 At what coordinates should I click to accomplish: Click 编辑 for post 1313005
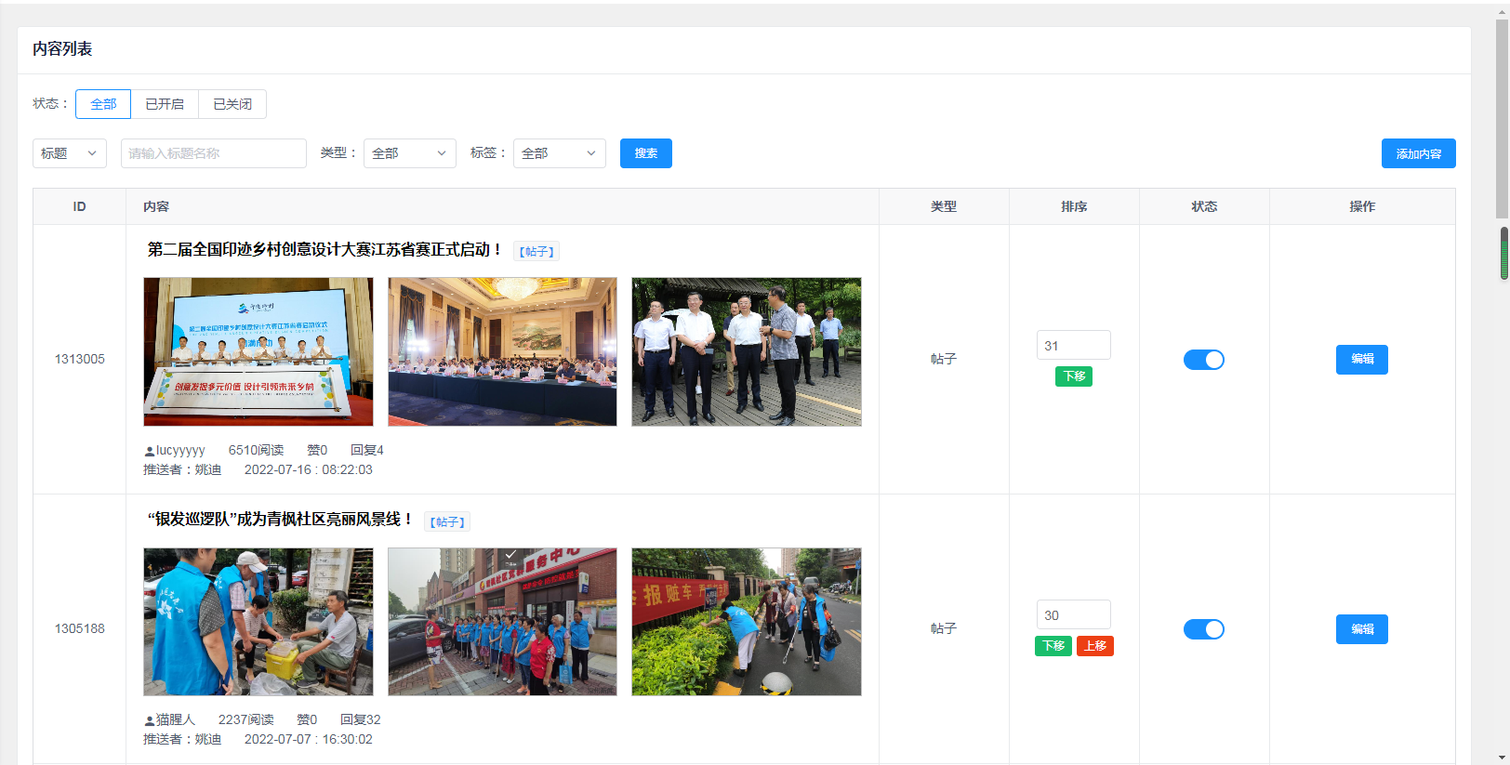pyautogui.click(x=1362, y=360)
